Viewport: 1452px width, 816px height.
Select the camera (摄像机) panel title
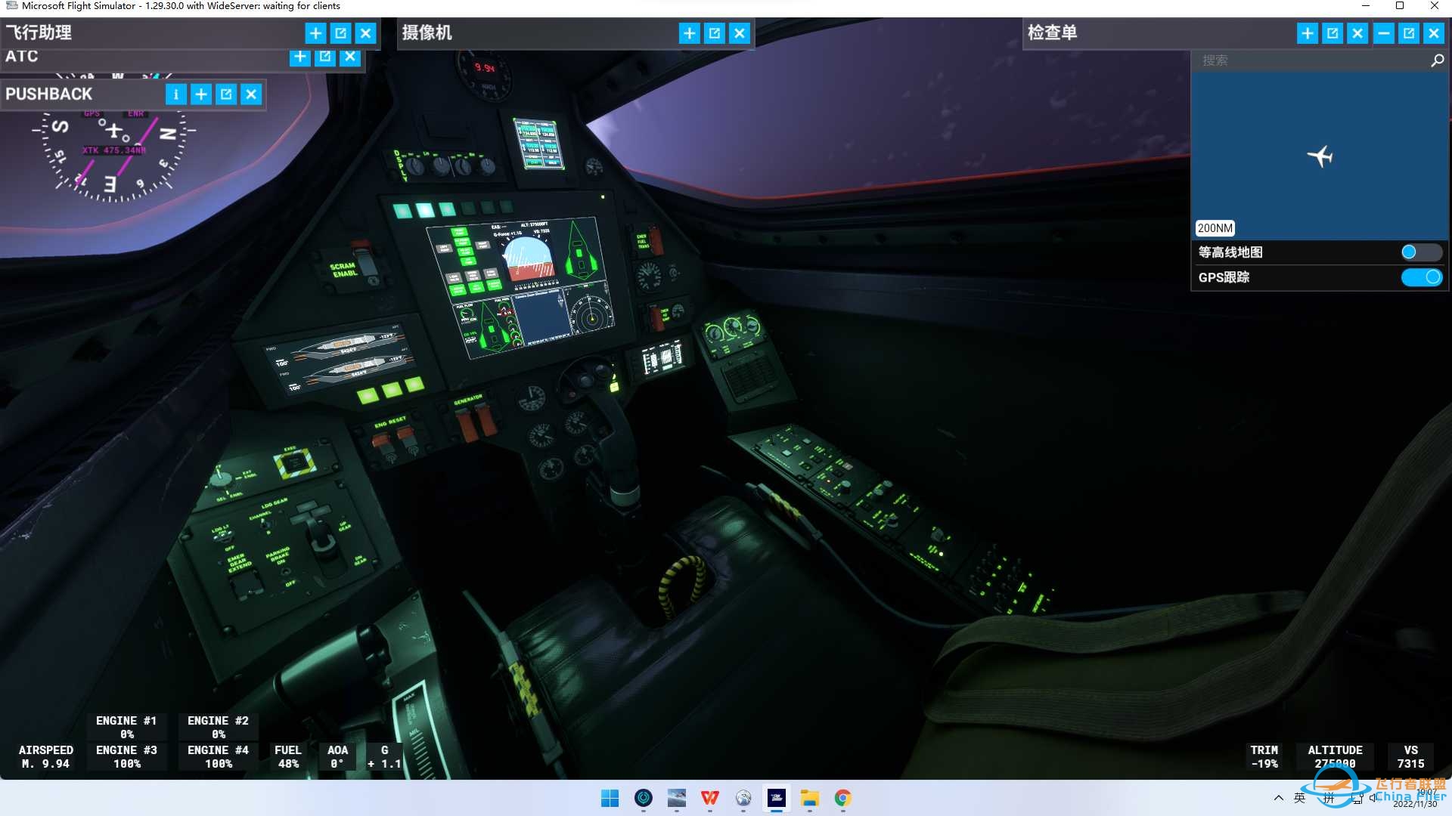pos(427,33)
